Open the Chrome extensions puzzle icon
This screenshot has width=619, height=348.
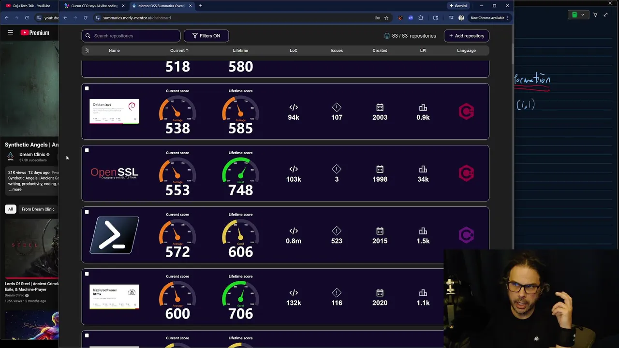click(x=421, y=18)
